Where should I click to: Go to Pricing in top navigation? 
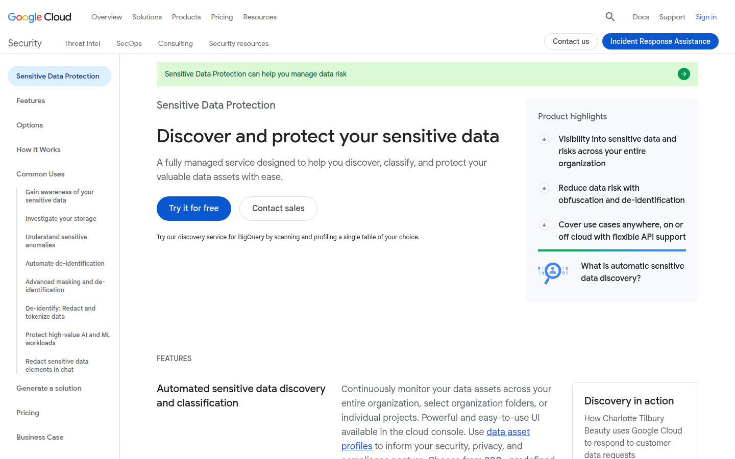222,17
